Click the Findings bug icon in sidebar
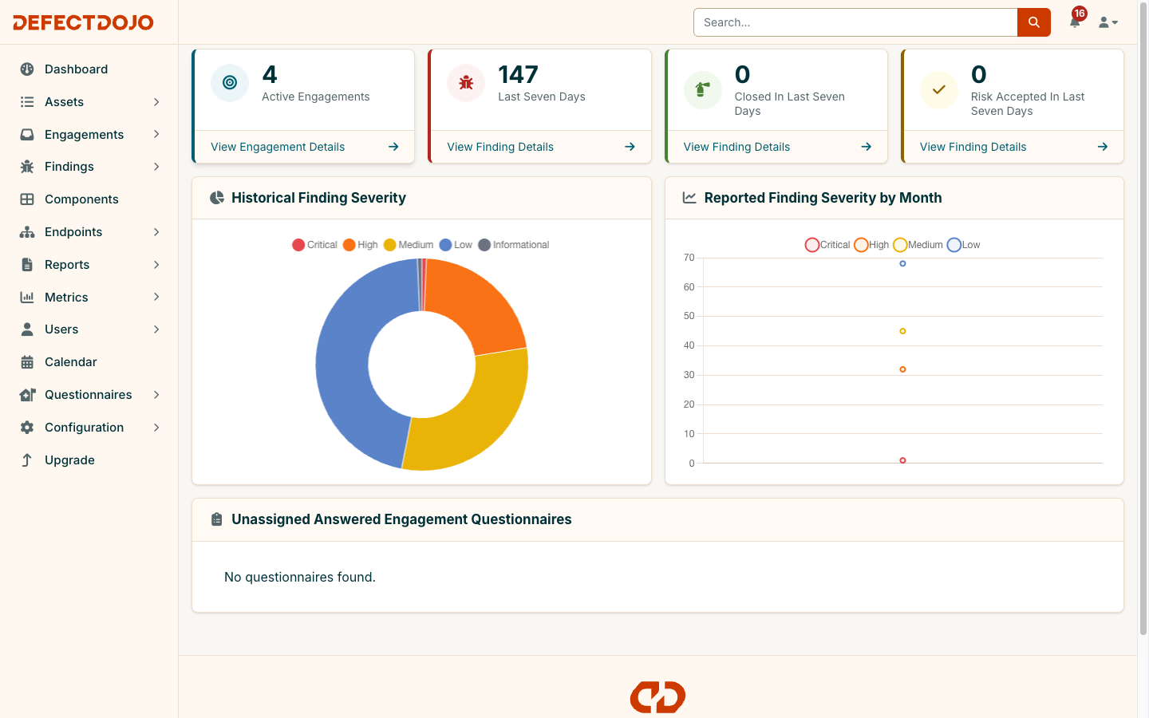Screen dimensions: 1149x718 (x=27, y=167)
